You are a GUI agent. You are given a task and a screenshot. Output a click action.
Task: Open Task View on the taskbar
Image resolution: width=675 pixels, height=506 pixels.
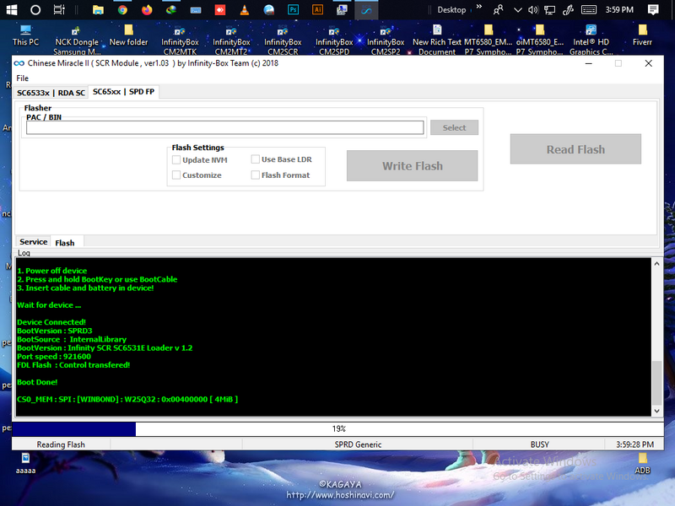59,9
